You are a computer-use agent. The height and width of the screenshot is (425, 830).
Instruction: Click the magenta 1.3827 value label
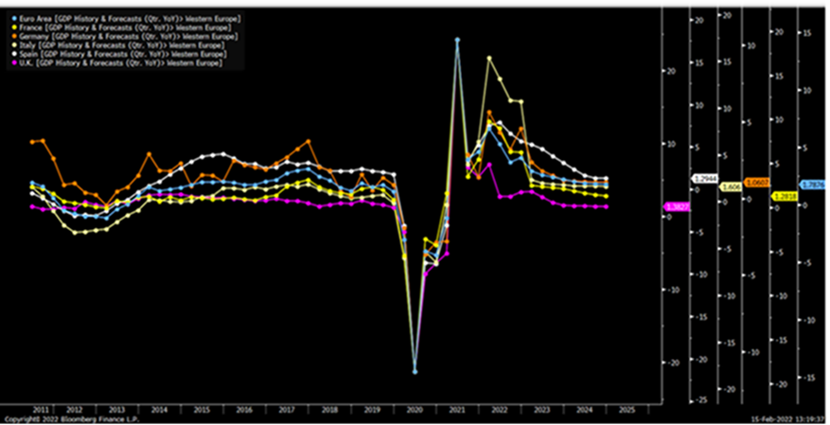(676, 206)
